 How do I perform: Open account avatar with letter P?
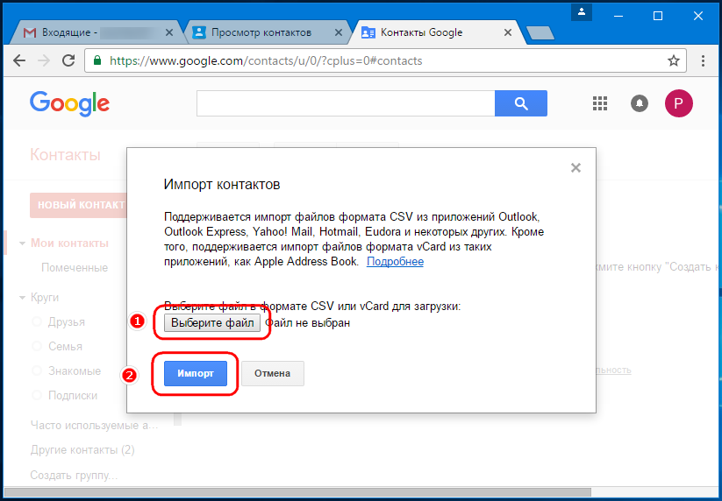coord(678,103)
